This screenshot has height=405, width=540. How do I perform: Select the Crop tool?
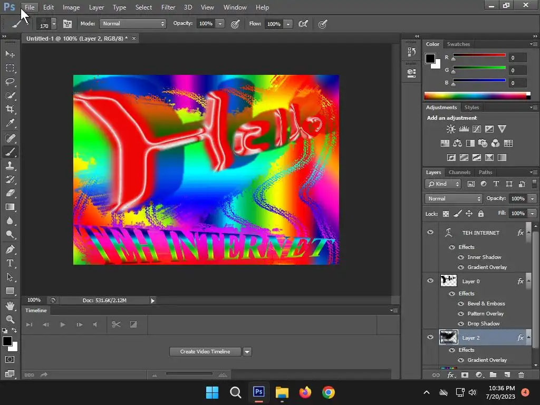coord(10,109)
